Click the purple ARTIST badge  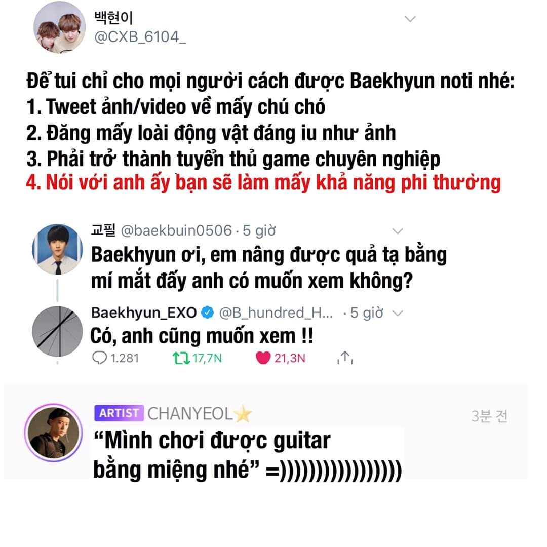tap(119, 413)
